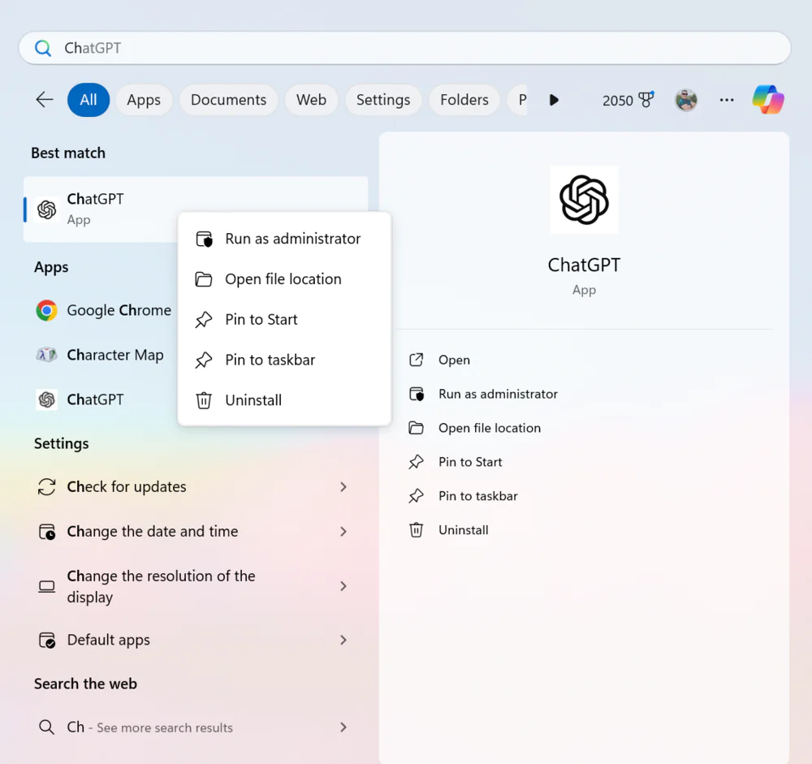This screenshot has width=812, height=764.
Task: Click the trash icon in the context menu
Action: (x=204, y=400)
